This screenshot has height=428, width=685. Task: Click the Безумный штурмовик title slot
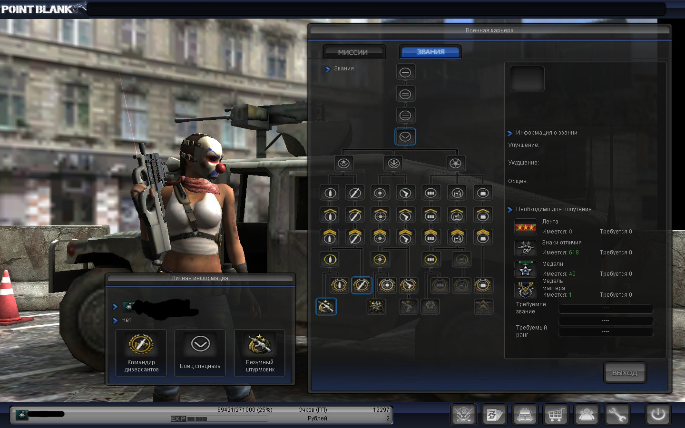pos(260,352)
